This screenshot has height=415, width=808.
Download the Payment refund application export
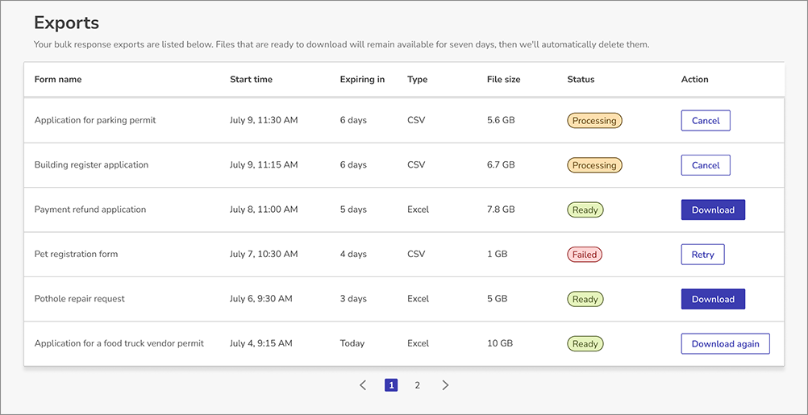coord(713,210)
